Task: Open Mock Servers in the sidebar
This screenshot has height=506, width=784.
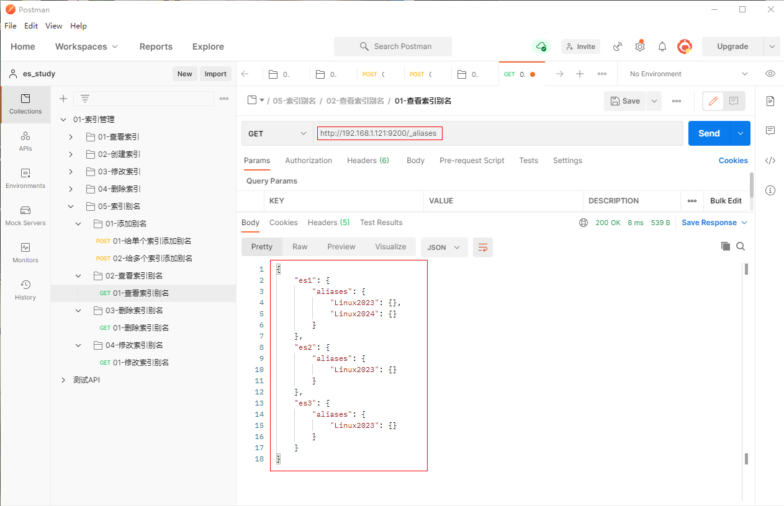Action: pyautogui.click(x=25, y=215)
